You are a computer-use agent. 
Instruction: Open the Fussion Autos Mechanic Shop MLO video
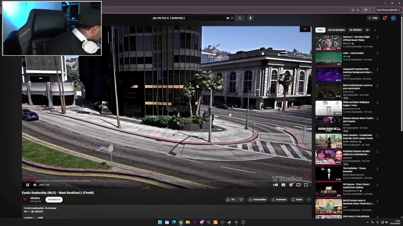tap(328, 206)
